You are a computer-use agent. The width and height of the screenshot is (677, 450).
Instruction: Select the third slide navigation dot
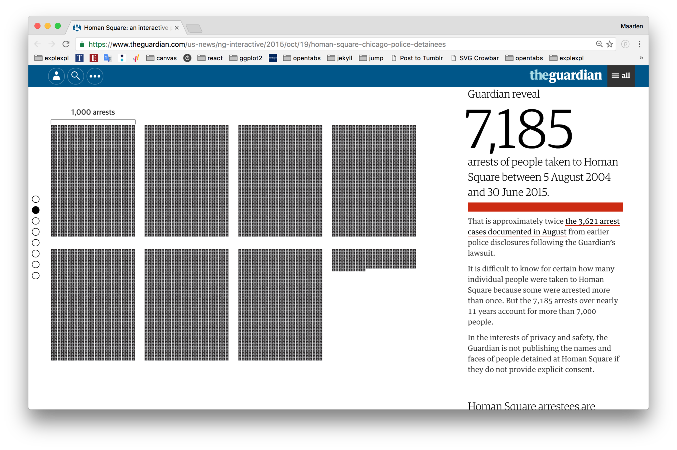pos(36,221)
